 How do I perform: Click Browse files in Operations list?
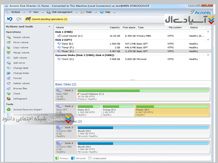click(x=20, y=89)
